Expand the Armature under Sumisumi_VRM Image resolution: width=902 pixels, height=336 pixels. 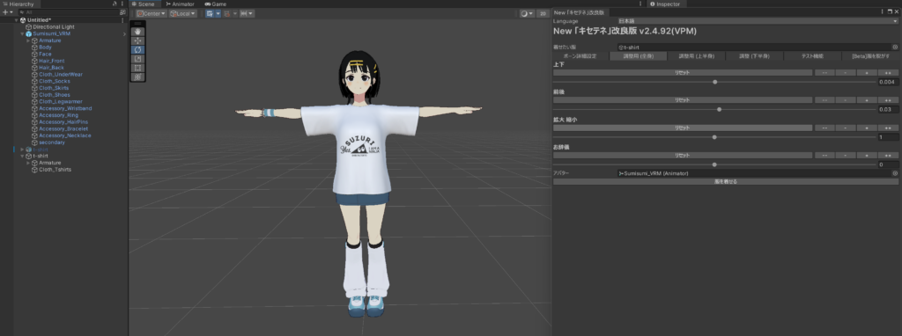point(28,40)
